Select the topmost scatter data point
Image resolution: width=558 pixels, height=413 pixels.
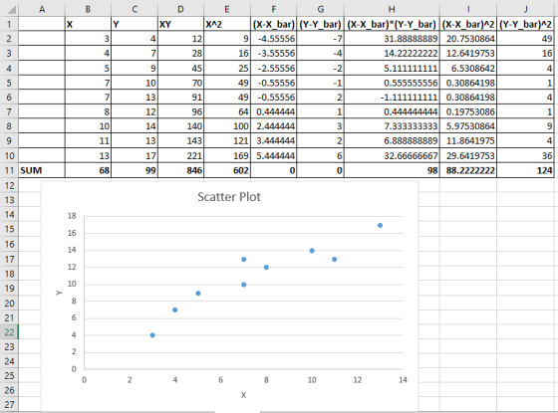coord(380,225)
